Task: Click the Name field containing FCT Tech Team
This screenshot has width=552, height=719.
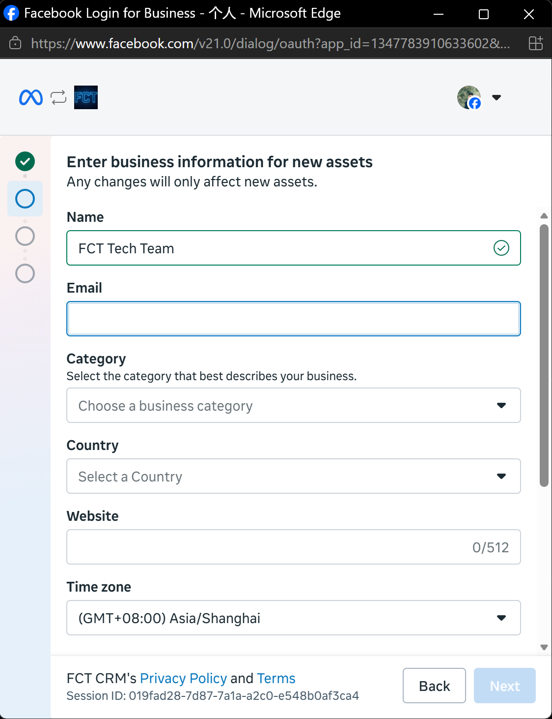Action: 294,248
